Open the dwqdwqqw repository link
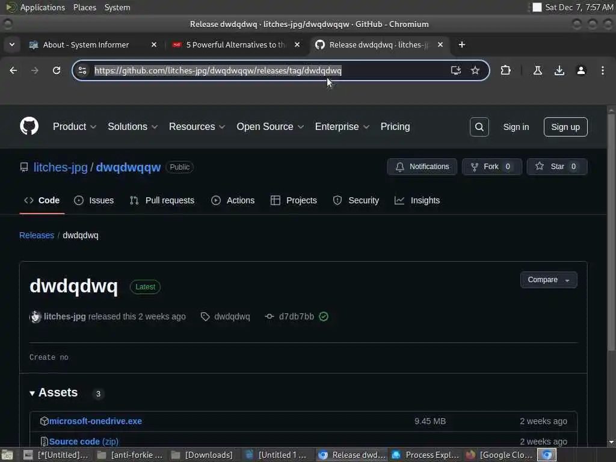The image size is (616, 462). 128,167
